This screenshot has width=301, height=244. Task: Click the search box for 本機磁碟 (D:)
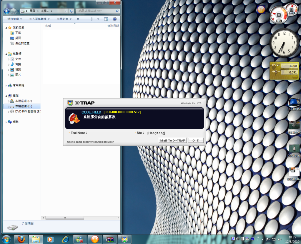point(96,11)
